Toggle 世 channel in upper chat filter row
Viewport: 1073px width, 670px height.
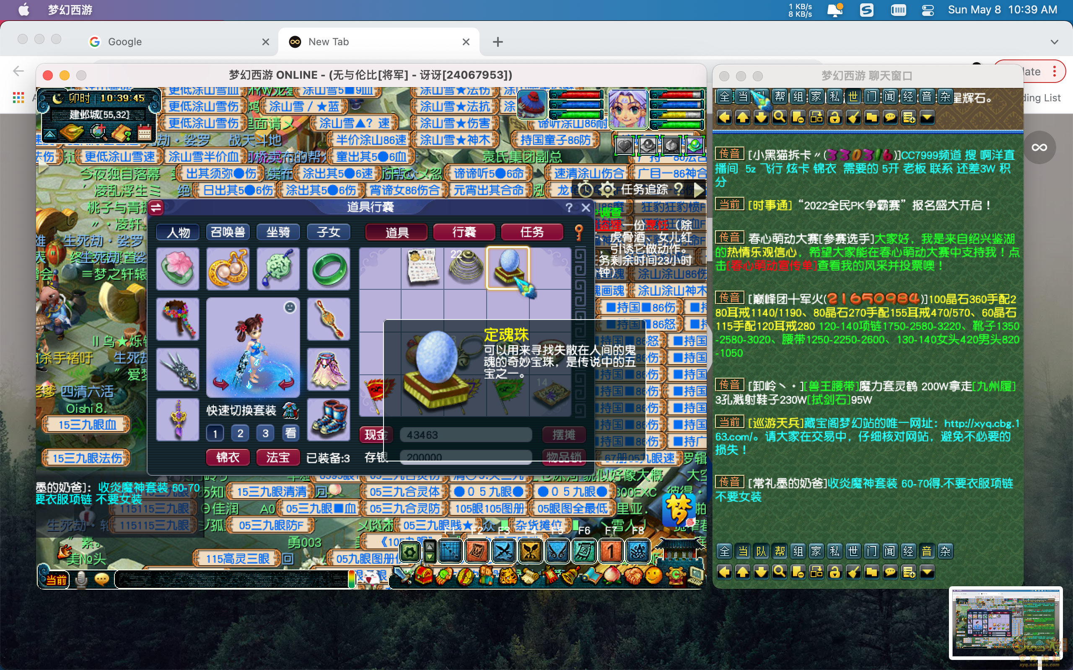point(853,97)
